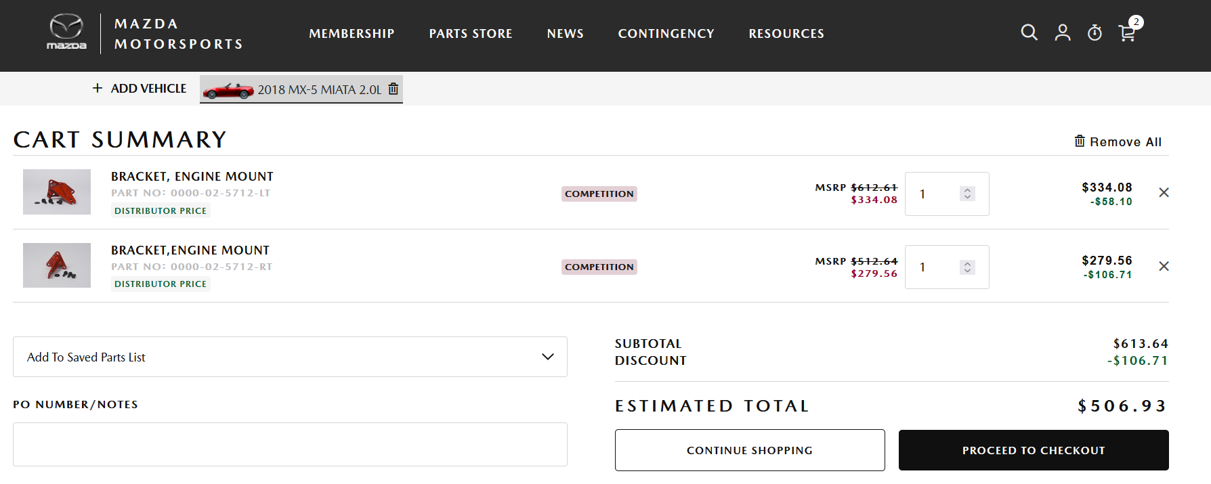Open the Bracket, Engine Mount LT product link

click(192, 177)
